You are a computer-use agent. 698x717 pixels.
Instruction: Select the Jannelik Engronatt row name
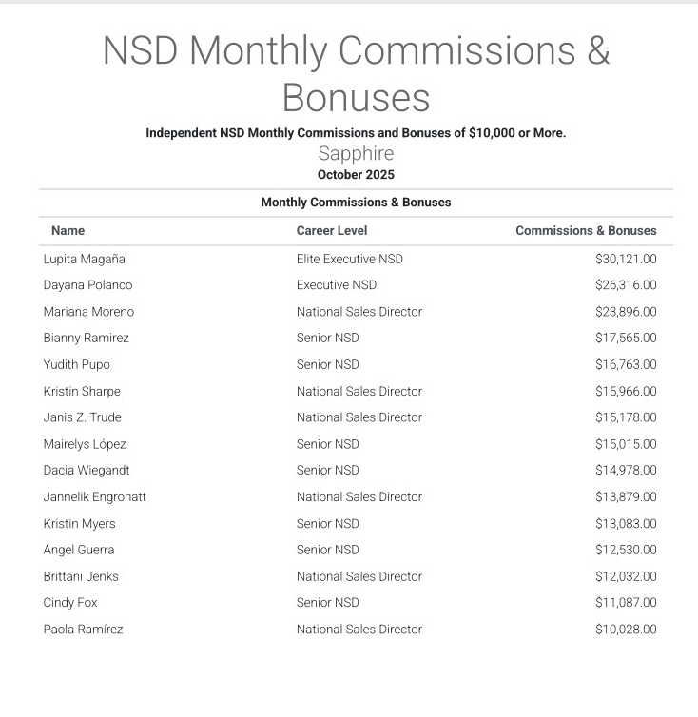click(x=94, y=496)
